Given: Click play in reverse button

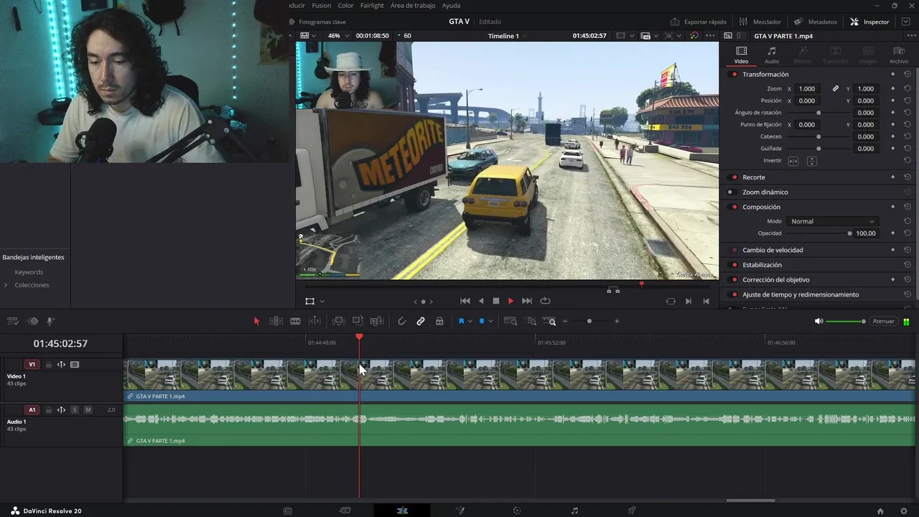Looking at the screenshot, I should (480, 301).
